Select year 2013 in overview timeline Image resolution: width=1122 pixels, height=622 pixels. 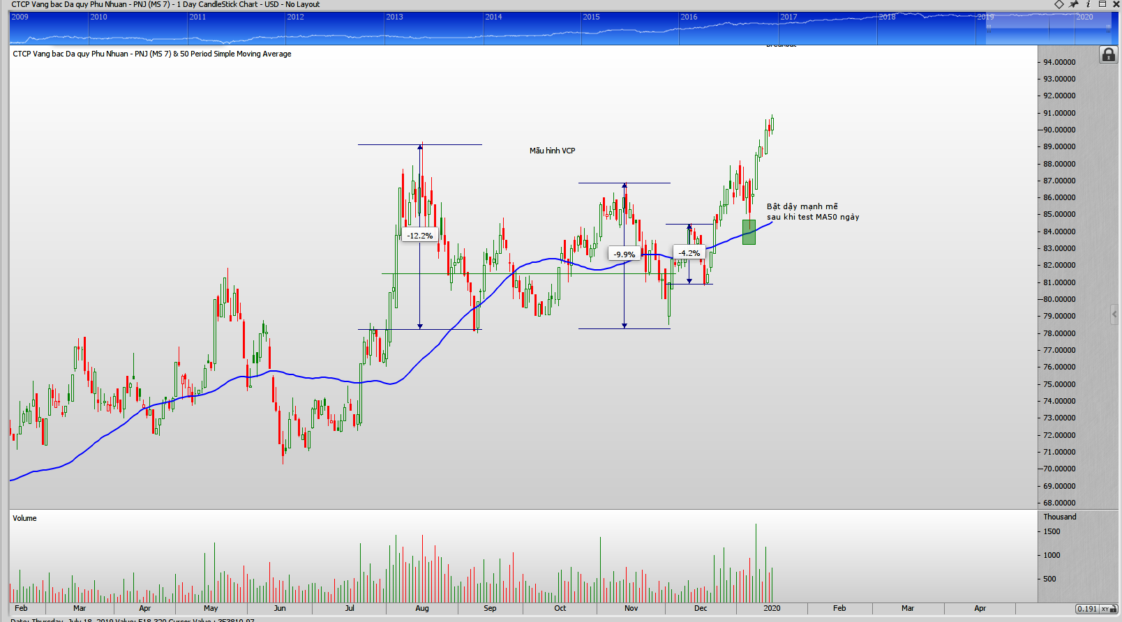click(x=395, y=17)
